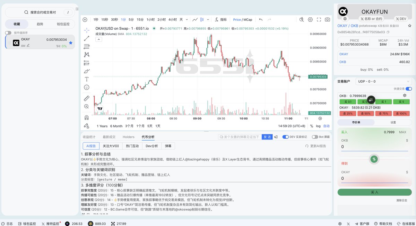Copy the contract address icon
Viewport: 416px width, 226px height.
[x=388, y=32]
